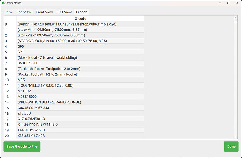
Task: Click Save G-code to File button
Action: click(x=22, y=146)
